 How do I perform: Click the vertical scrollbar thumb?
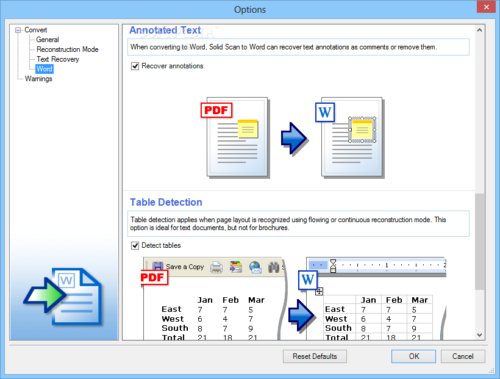(480, 242)
